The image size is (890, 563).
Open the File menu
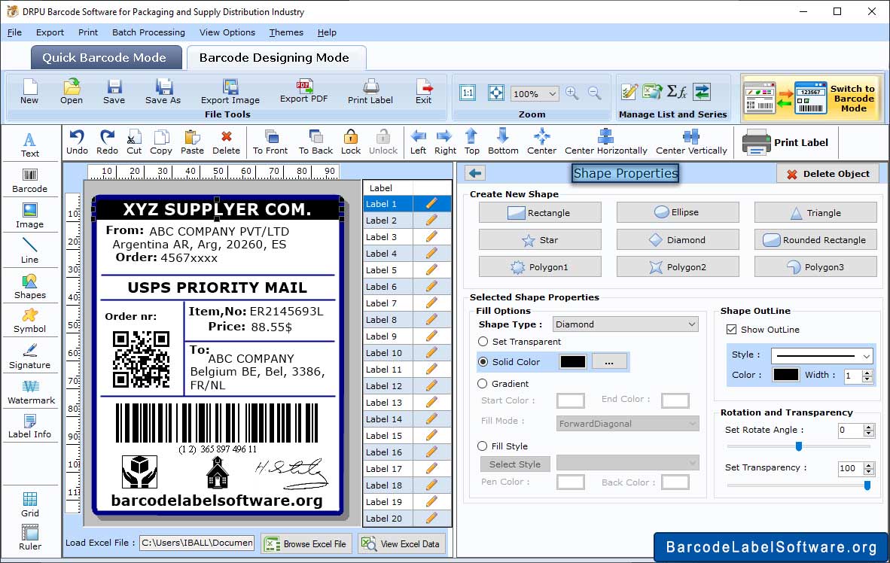(x=14, y=32)
